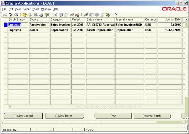This screenshot has height=134, width=189.
Task: Click the Assets Depreciation batch name field
Action: (100, 30)
